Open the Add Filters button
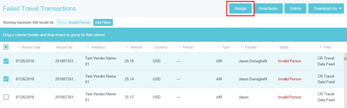Viewport: 347px width, 108px height. (103, 23)
